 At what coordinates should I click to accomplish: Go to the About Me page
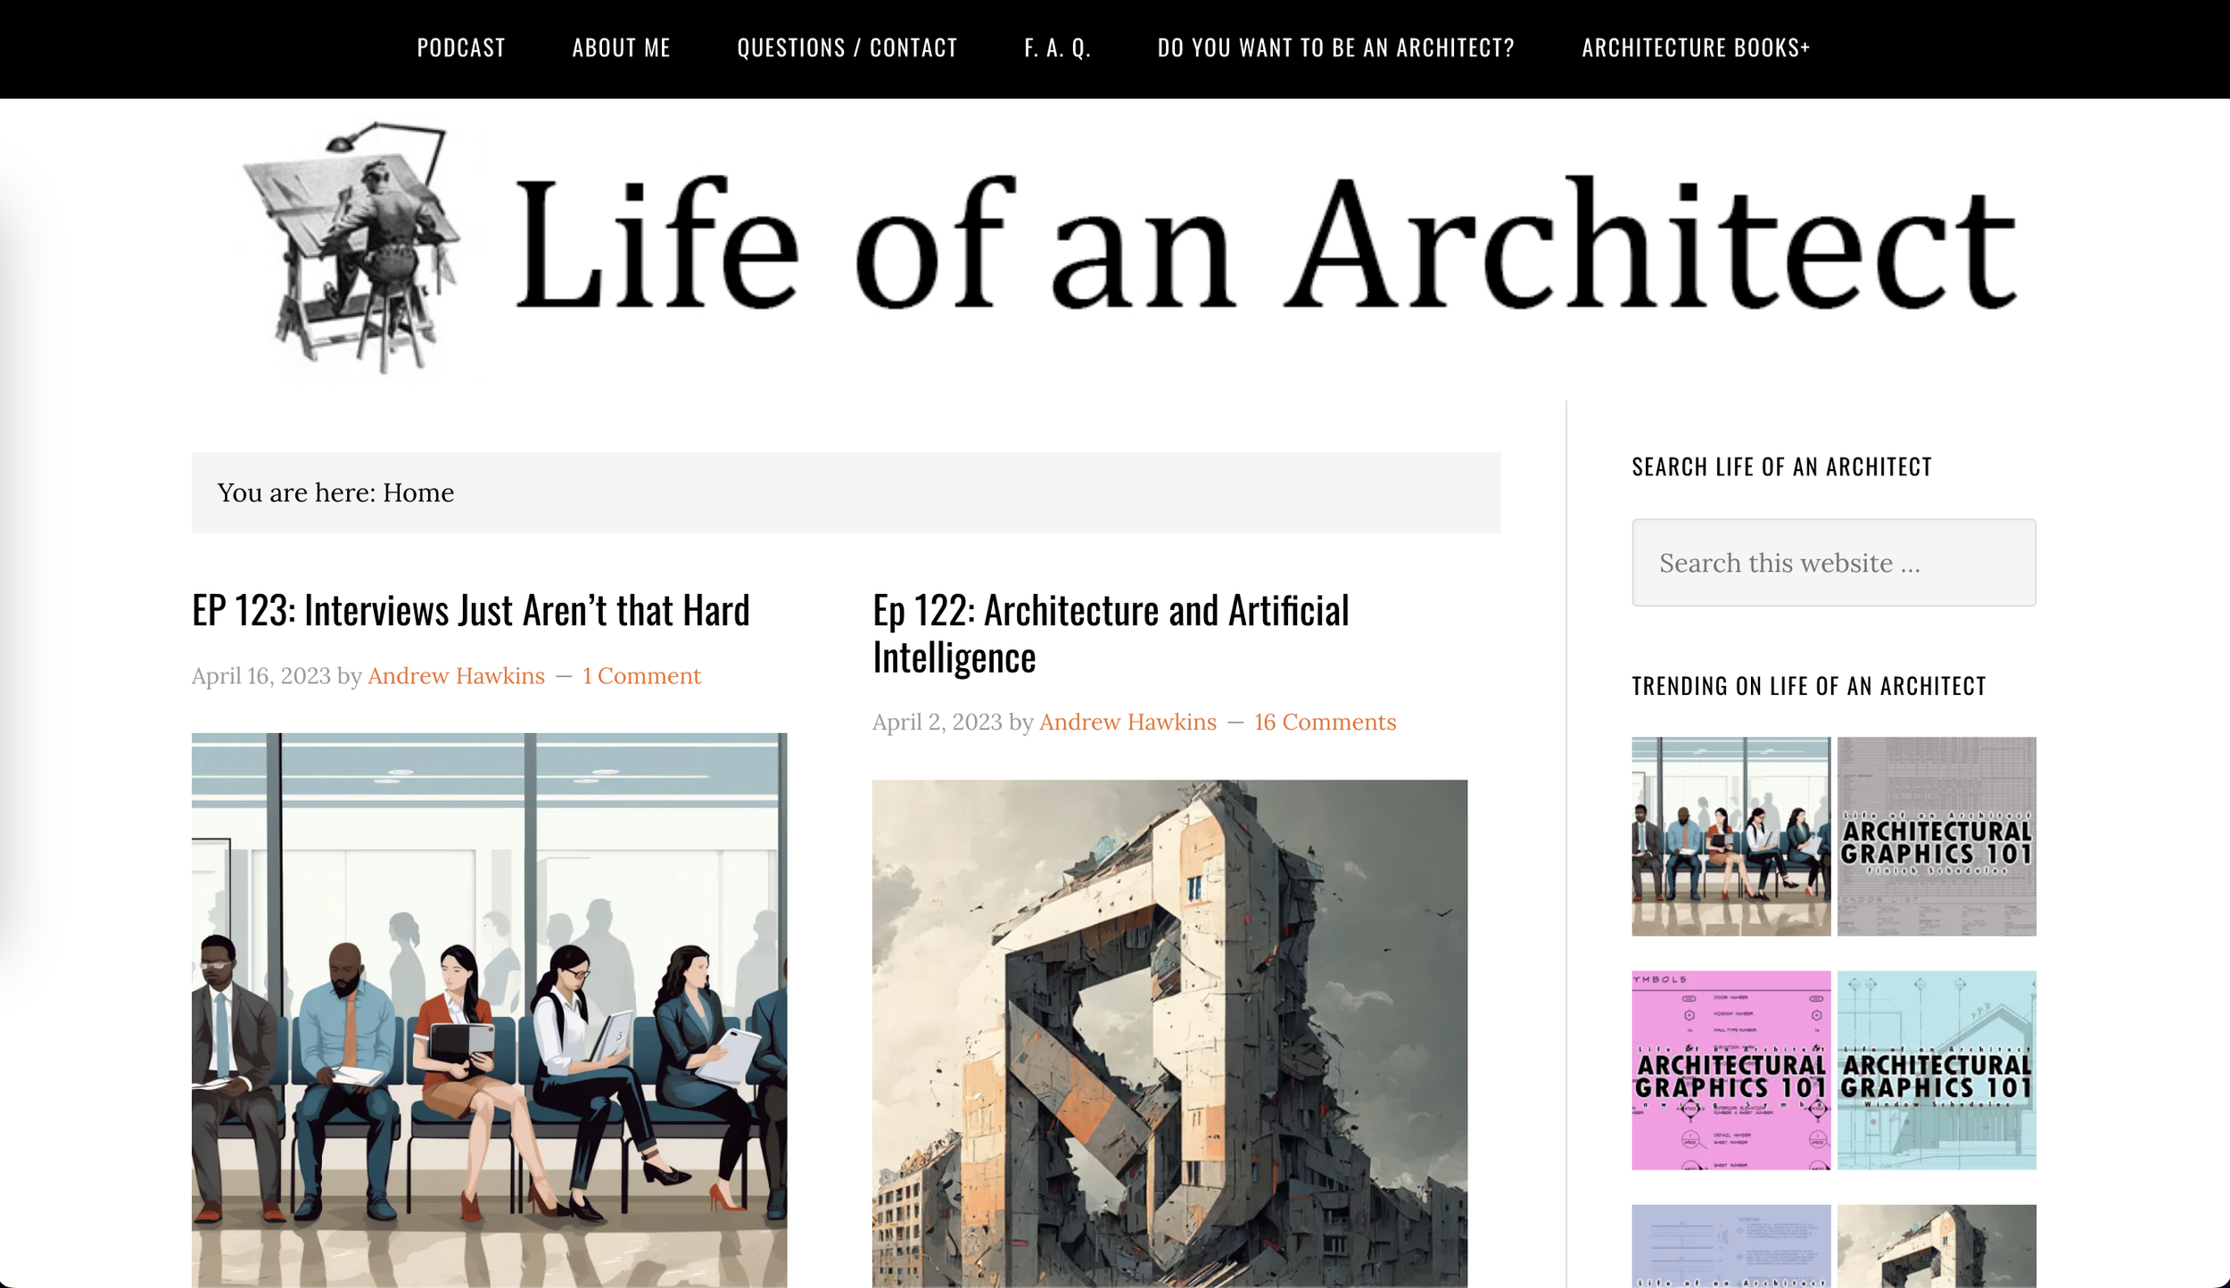click(x=621, y=47)
